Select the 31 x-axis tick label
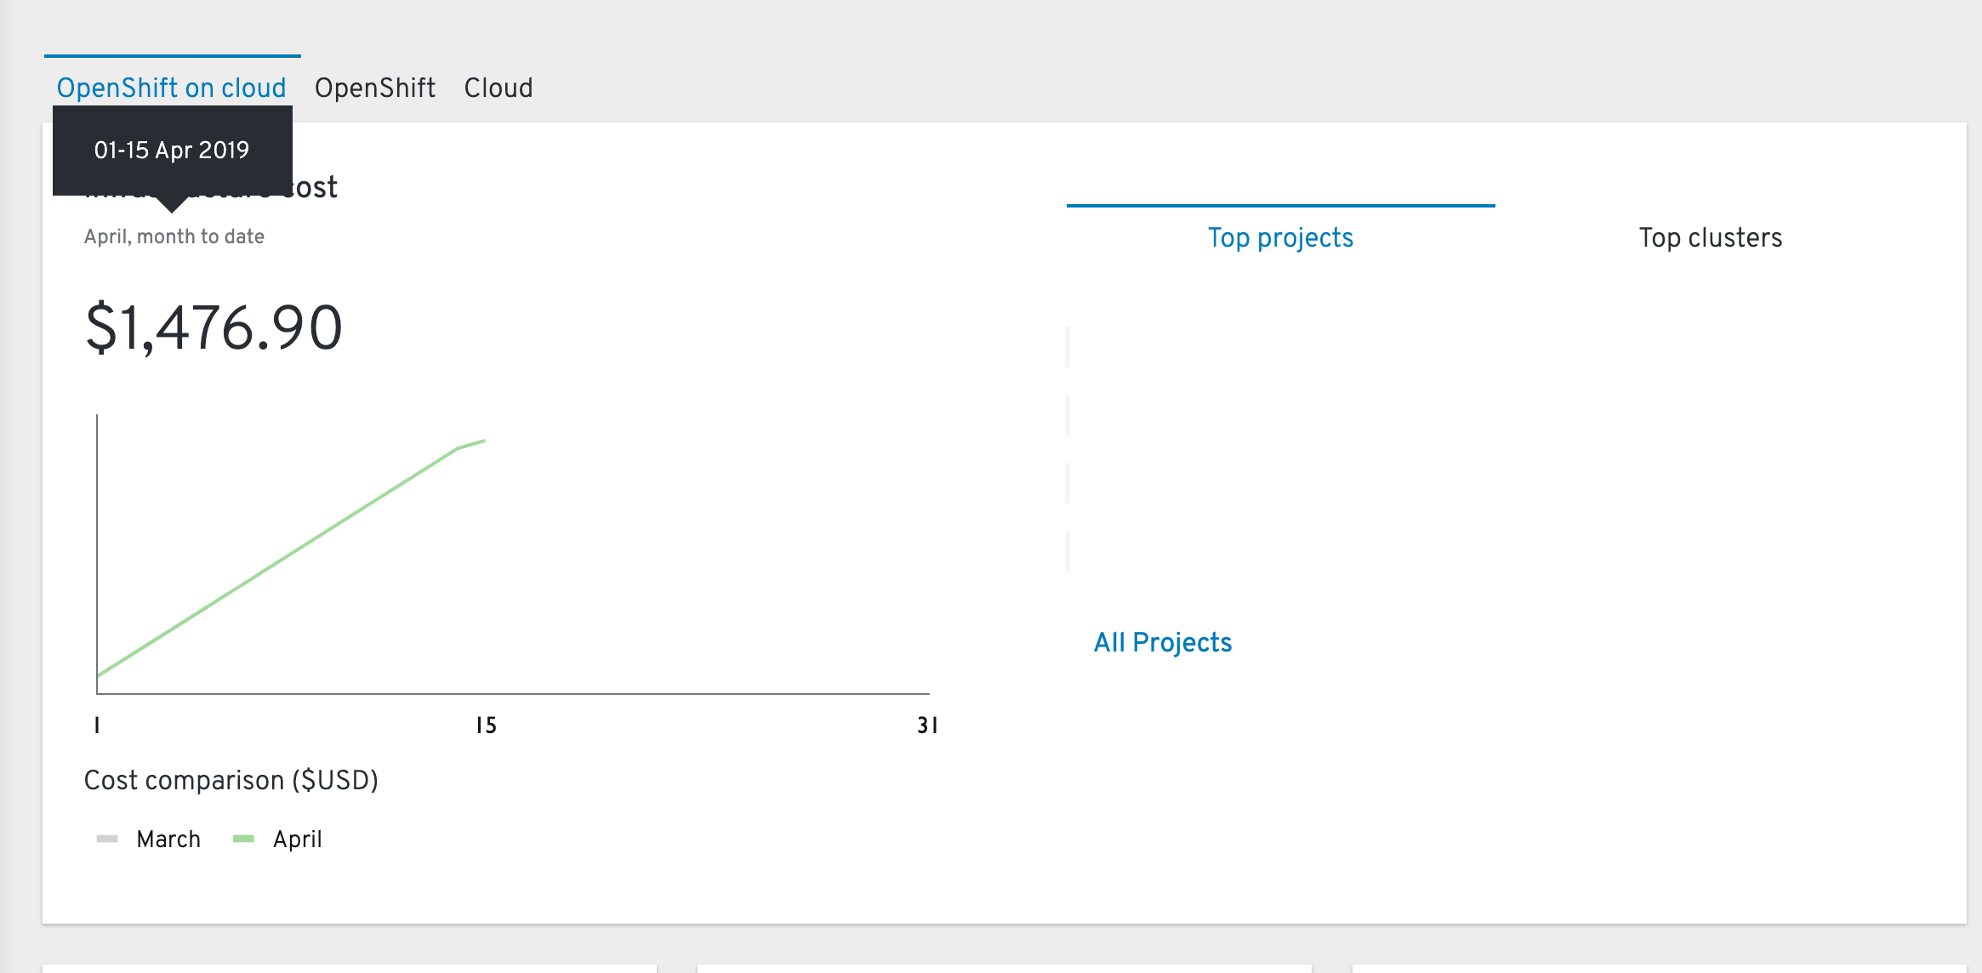Viewport: 1982px width, 973px height. (x=927, y=725)
